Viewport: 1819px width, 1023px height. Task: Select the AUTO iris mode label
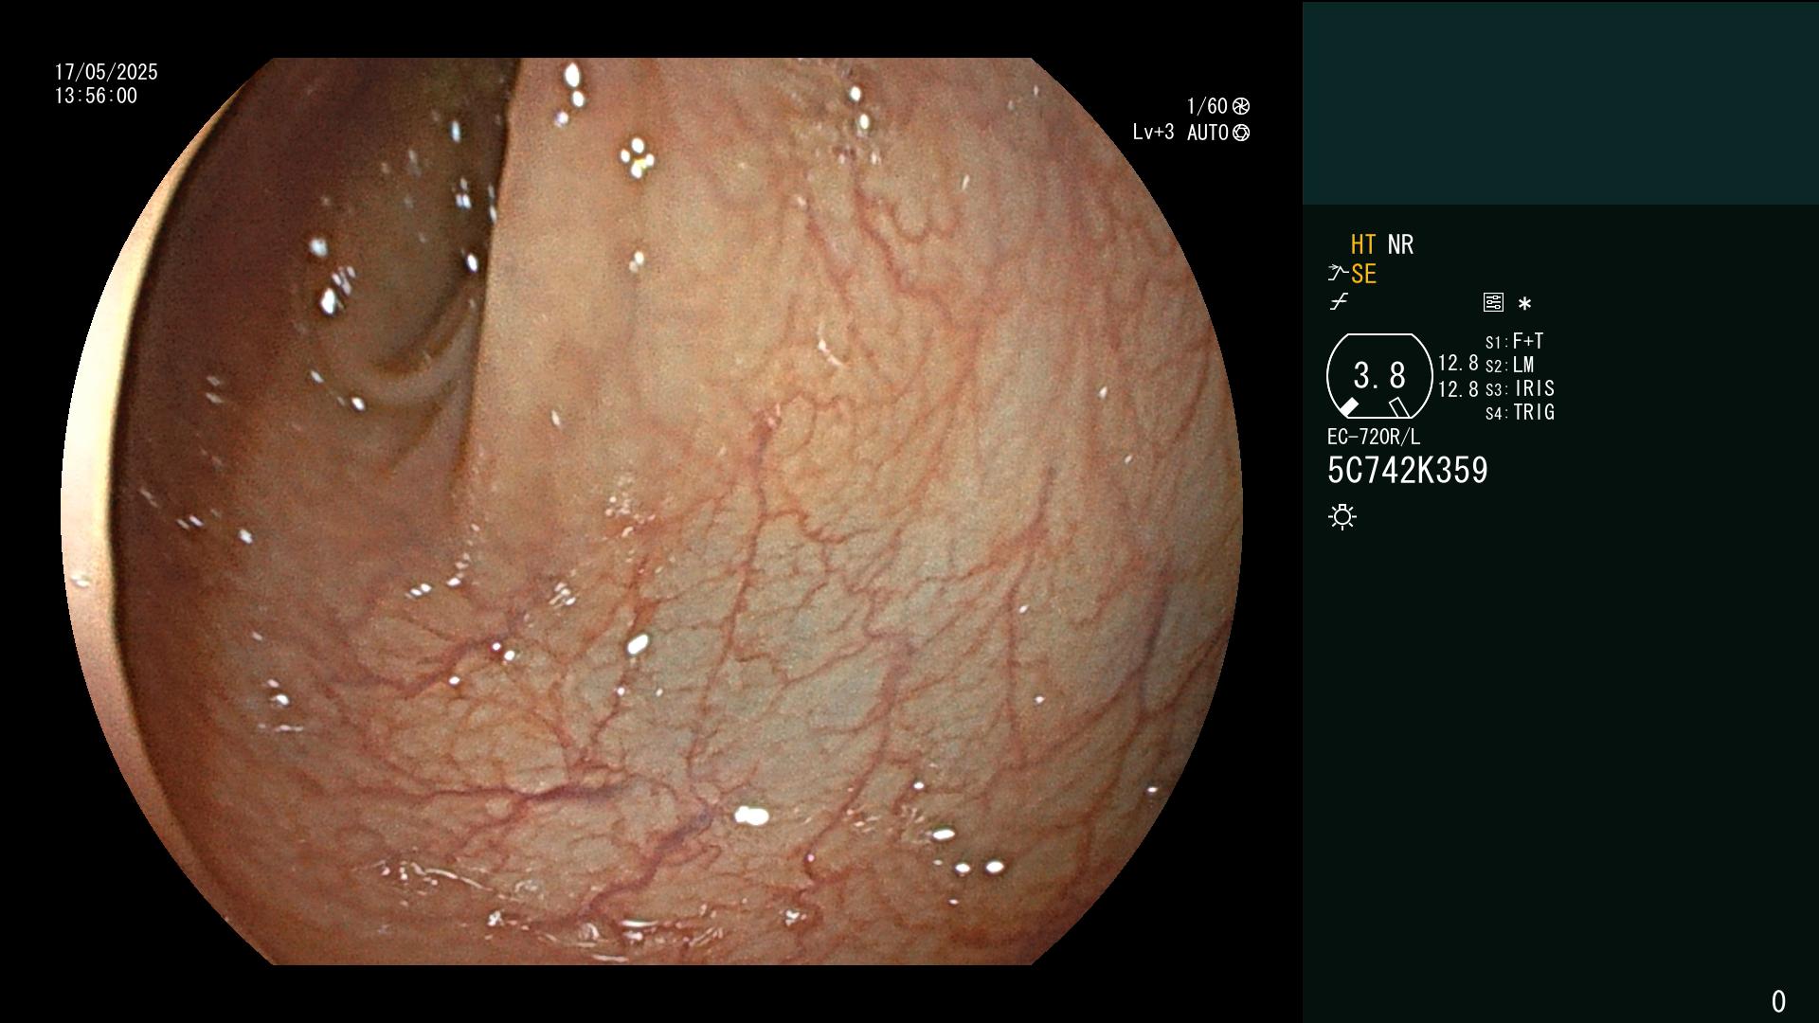pos(1208,133)
